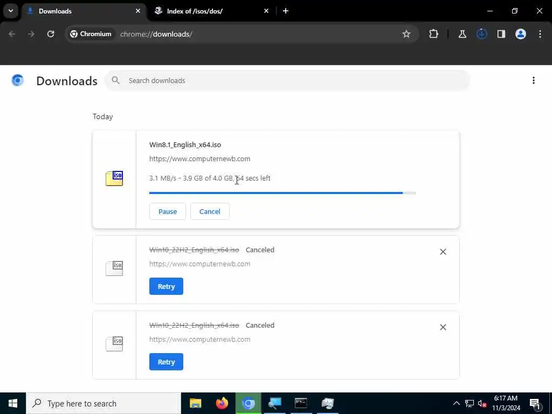Go back to previous page
552x414 pixels.
(x=12, y=34)
